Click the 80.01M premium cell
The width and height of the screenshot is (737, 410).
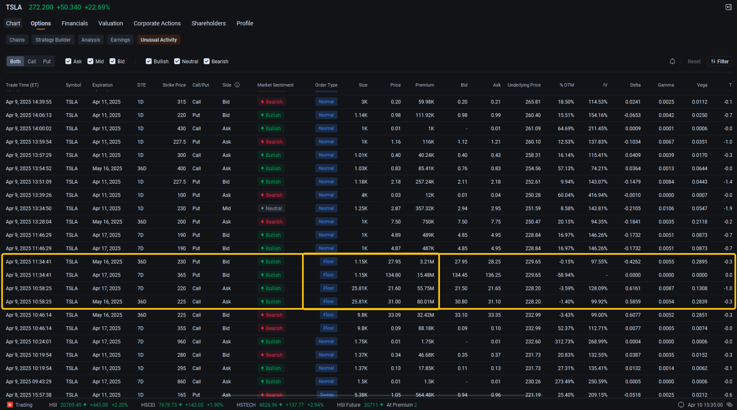pyautogui.click(x=426, y=302)
